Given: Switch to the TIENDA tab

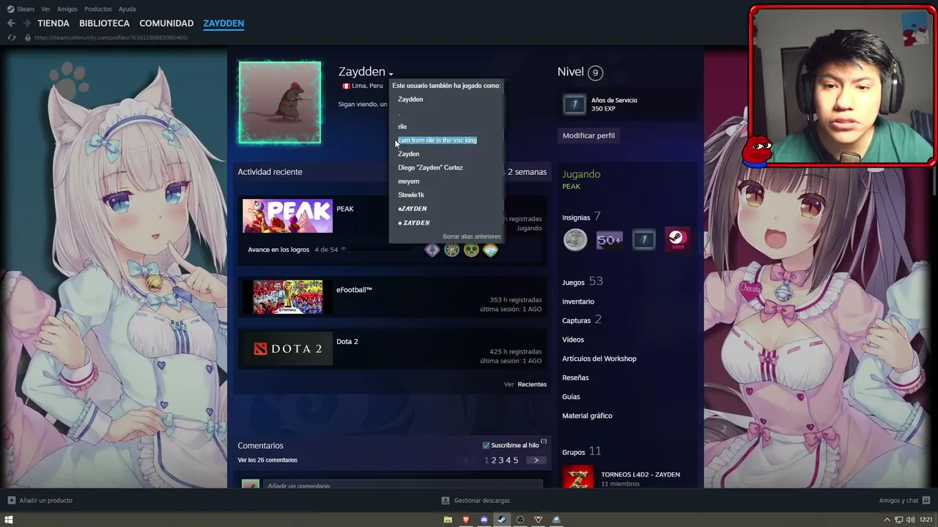Looking at the screenshot, I should coord(53,23).
